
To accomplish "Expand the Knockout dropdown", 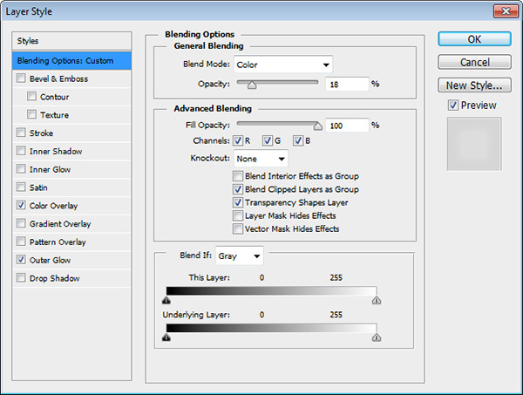I will click(261, 159).
